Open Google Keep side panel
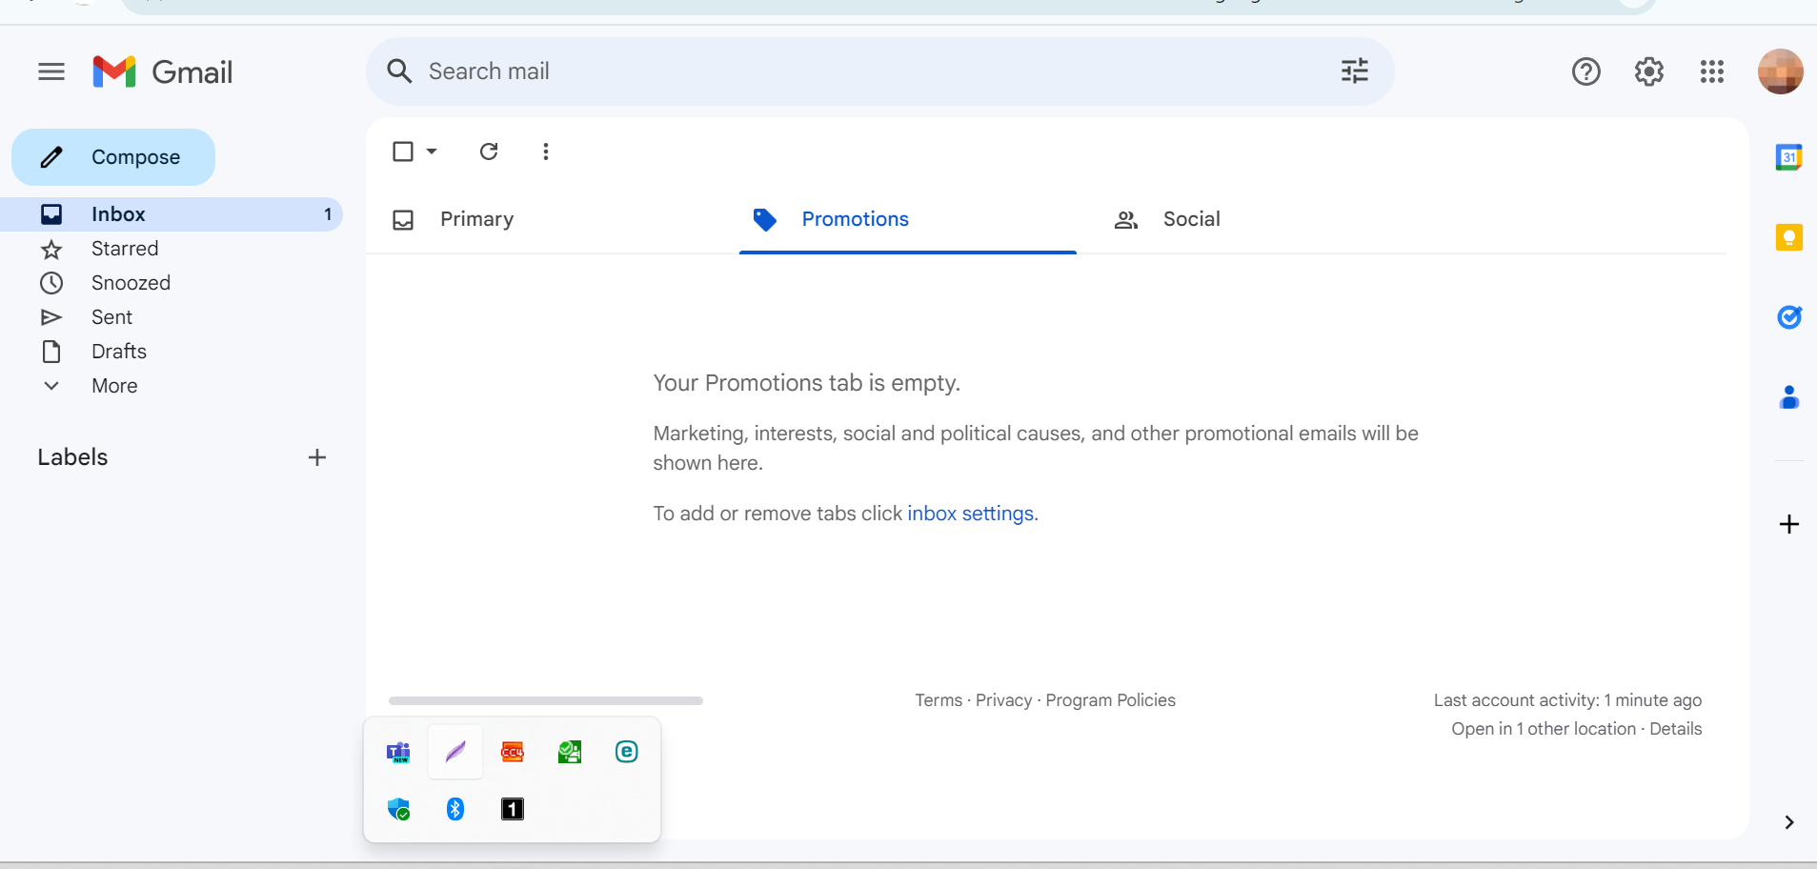 pos(1788,237)
